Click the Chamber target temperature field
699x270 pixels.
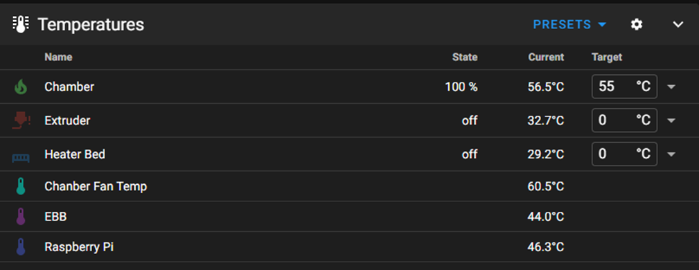pyautogui.click(x=624, y=87)
